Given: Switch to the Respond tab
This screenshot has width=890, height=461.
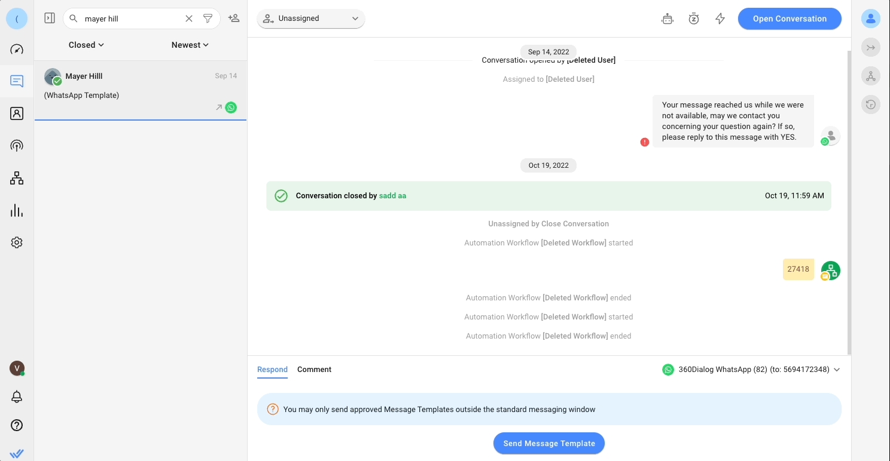Looking at the screenshot, I should point(272,370).
